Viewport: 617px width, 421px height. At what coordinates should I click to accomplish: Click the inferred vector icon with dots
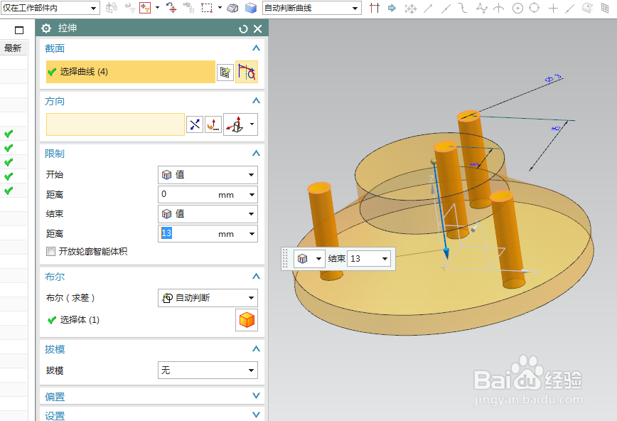(x=213, y=125)
